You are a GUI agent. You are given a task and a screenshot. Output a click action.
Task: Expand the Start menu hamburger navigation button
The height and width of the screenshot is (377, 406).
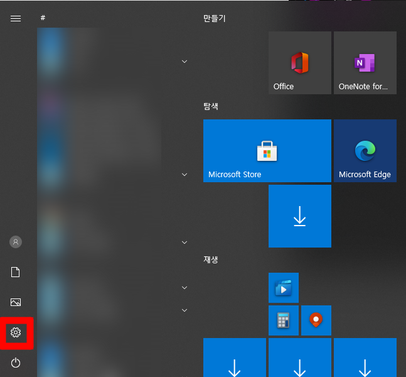[x=16, y=18]
